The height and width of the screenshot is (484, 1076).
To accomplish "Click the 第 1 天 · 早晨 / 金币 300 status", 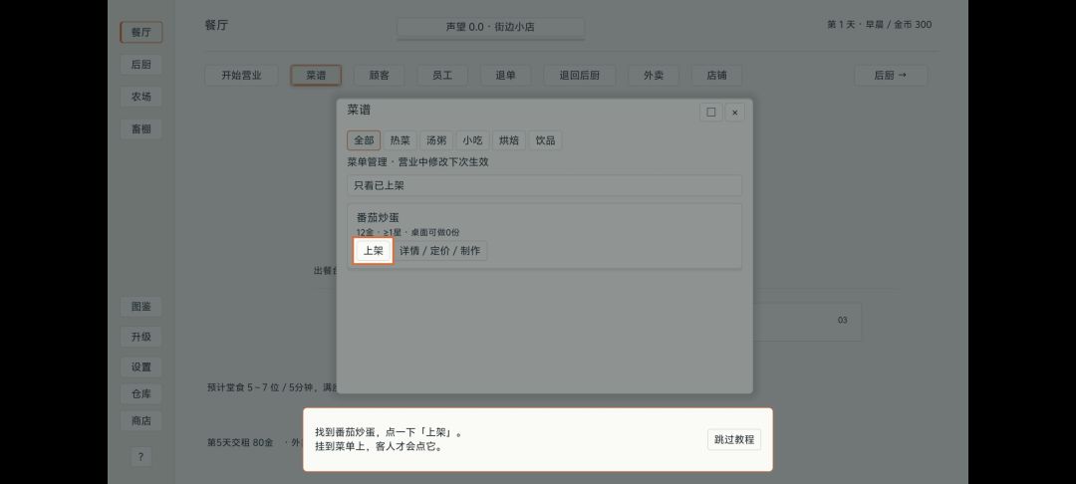I will coord(879,25).
